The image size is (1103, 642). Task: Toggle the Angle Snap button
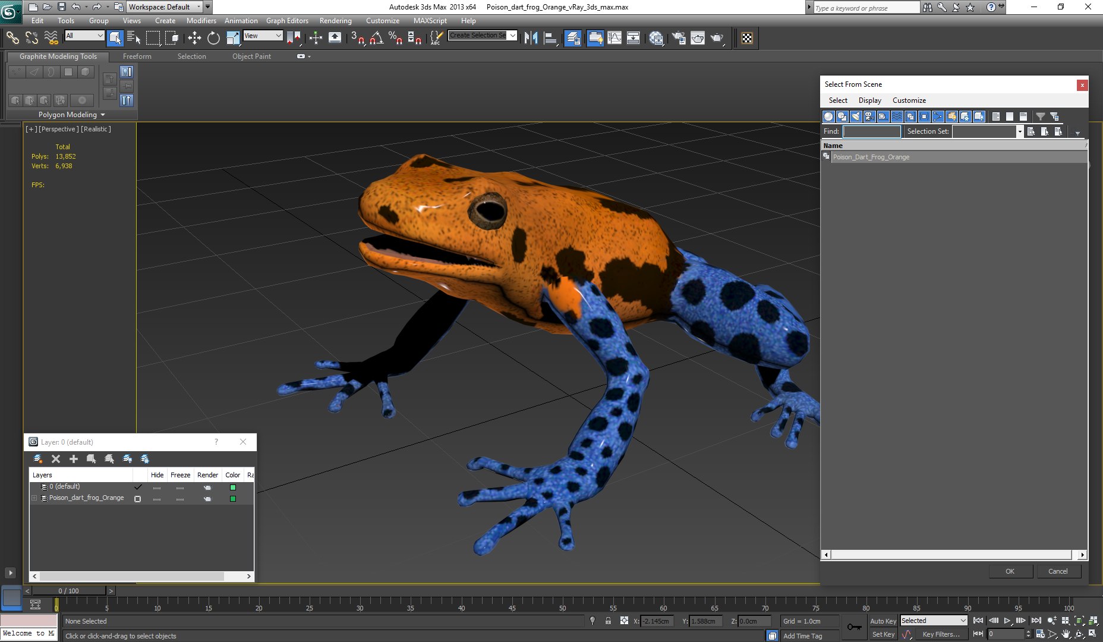376,38
